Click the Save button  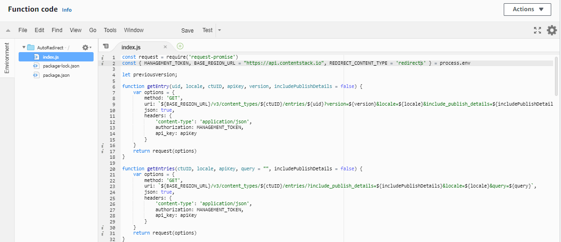[188, 31]
